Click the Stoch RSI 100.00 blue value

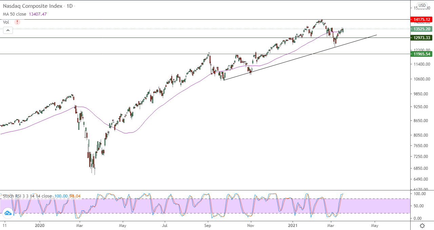(60, 196)
